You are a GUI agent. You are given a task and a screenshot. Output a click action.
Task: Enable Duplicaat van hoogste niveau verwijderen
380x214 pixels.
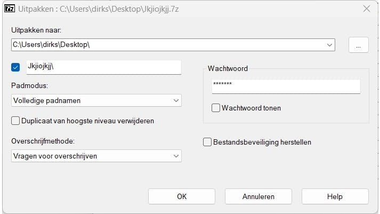click(15, 121)
